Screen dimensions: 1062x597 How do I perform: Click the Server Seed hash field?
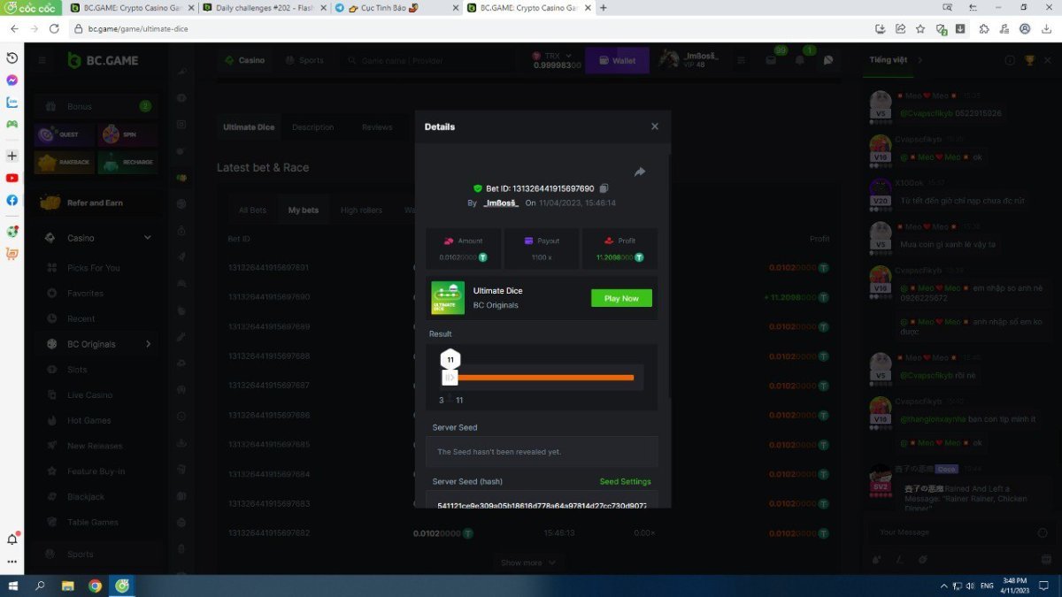[x=542, y=505]
